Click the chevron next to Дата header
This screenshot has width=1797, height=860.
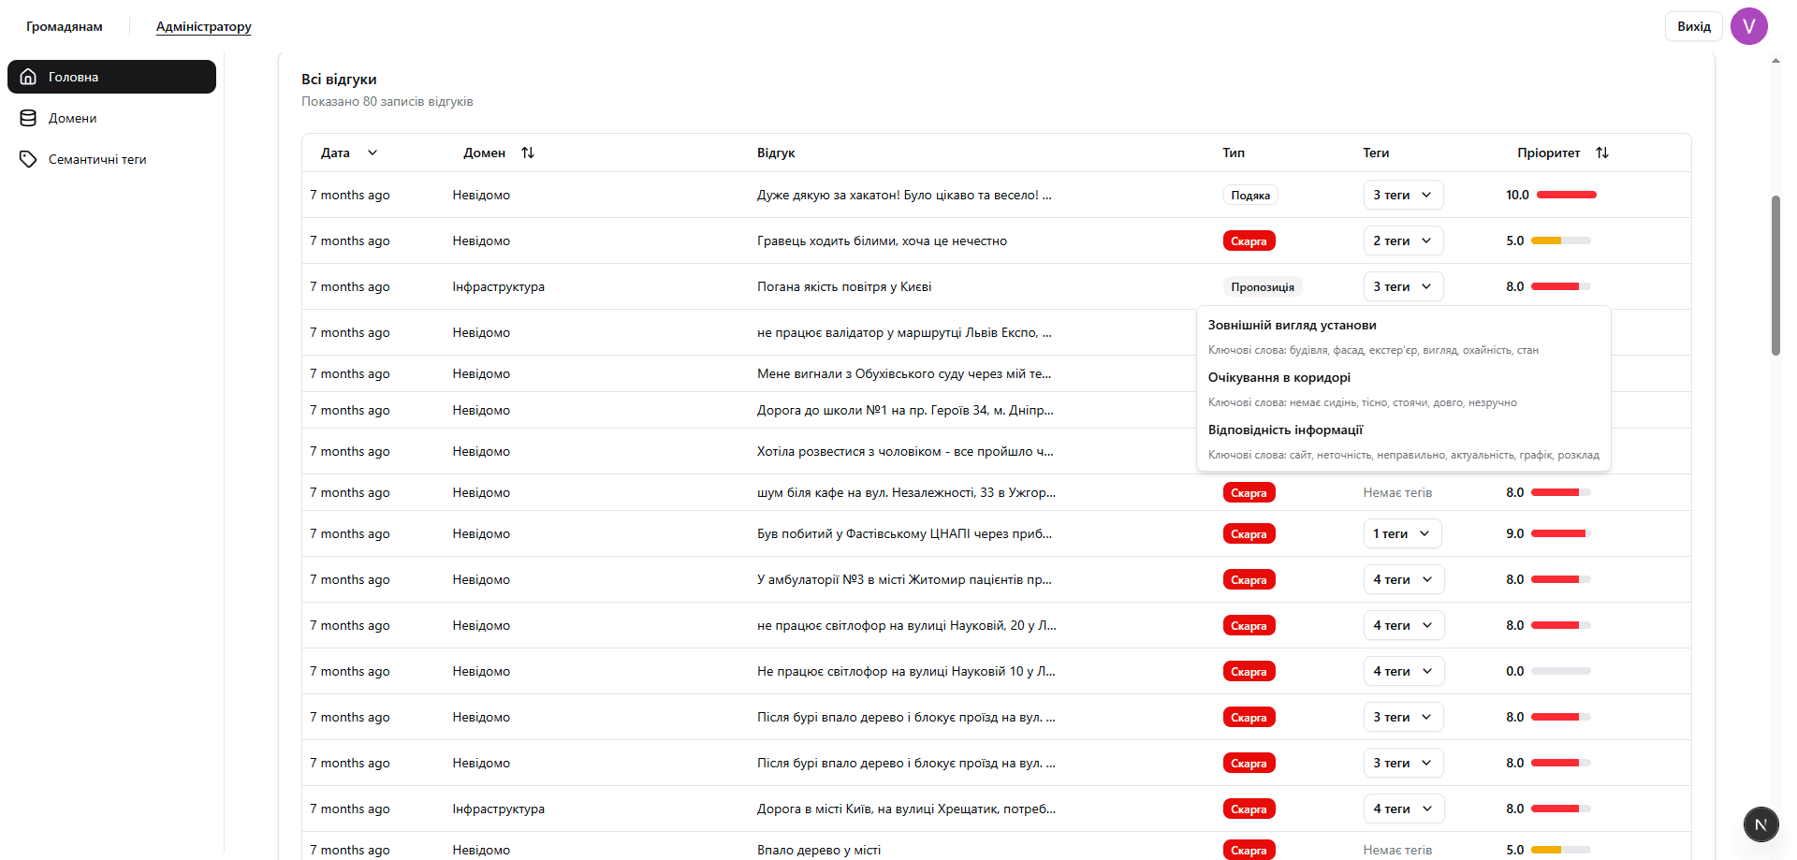[x=373, y=153]
